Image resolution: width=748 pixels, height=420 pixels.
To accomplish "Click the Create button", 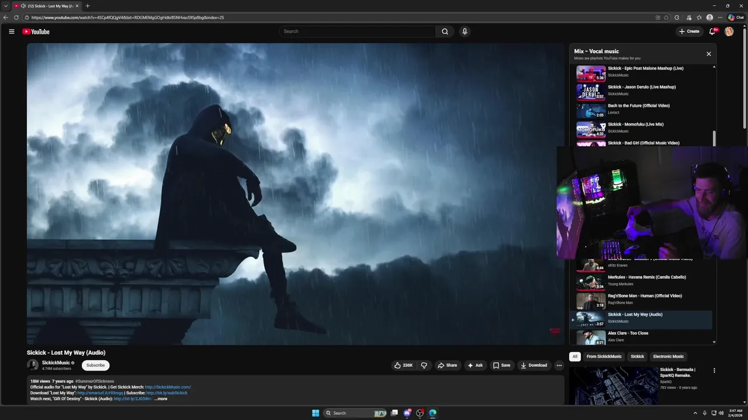I will click(x=689, y=32).
